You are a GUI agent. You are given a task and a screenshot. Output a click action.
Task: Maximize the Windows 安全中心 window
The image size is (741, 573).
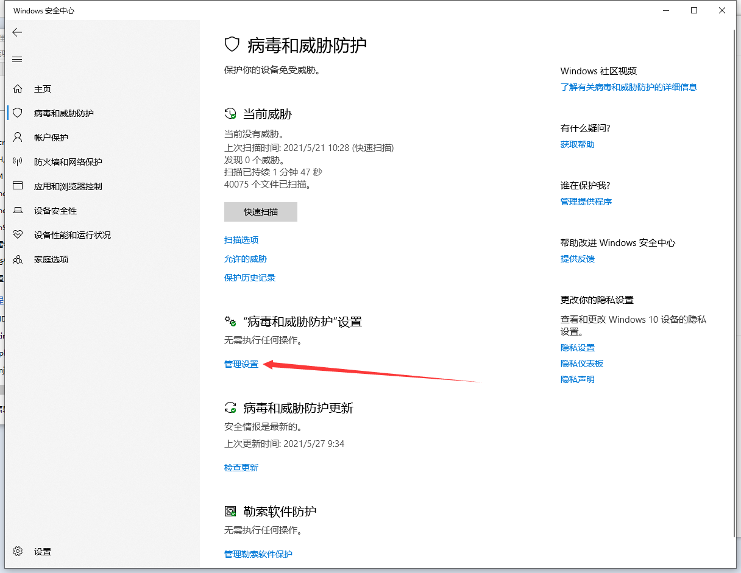tap(695, 10)
